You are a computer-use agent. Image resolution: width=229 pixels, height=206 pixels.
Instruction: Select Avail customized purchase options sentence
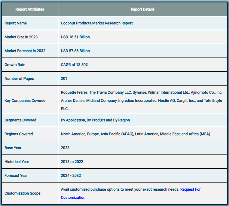[x=120, y=189]
